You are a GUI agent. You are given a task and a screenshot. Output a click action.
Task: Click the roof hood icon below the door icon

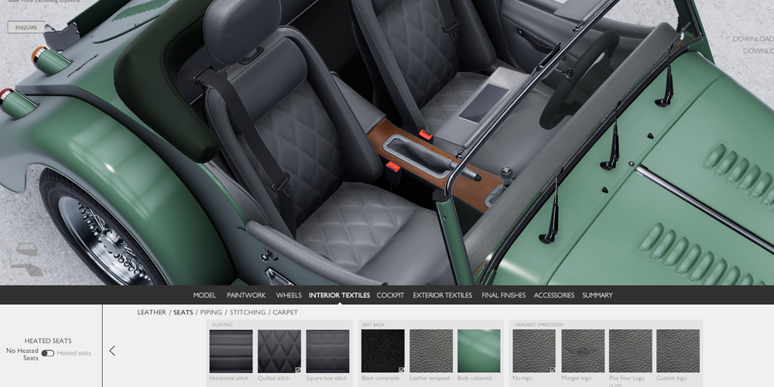pyautogui.click(x=27, y=269)
